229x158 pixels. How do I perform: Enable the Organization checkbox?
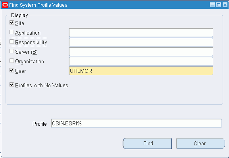[x=12, y=61]
